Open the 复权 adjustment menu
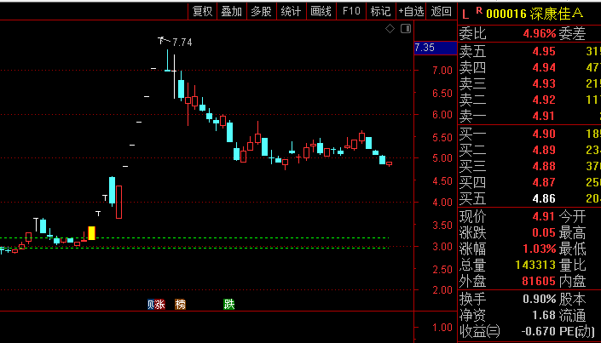Image resolution: width=601 pixels, height=343 pixels. coord(202,11)
